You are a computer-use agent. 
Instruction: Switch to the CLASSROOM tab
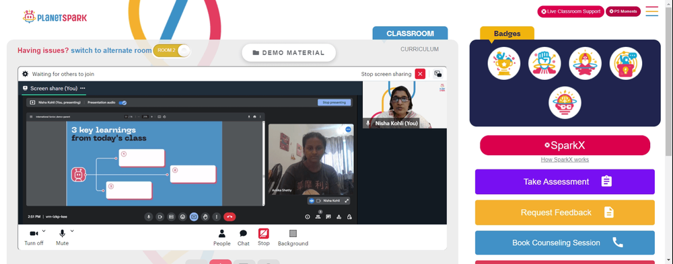click(x=410, y=34)
